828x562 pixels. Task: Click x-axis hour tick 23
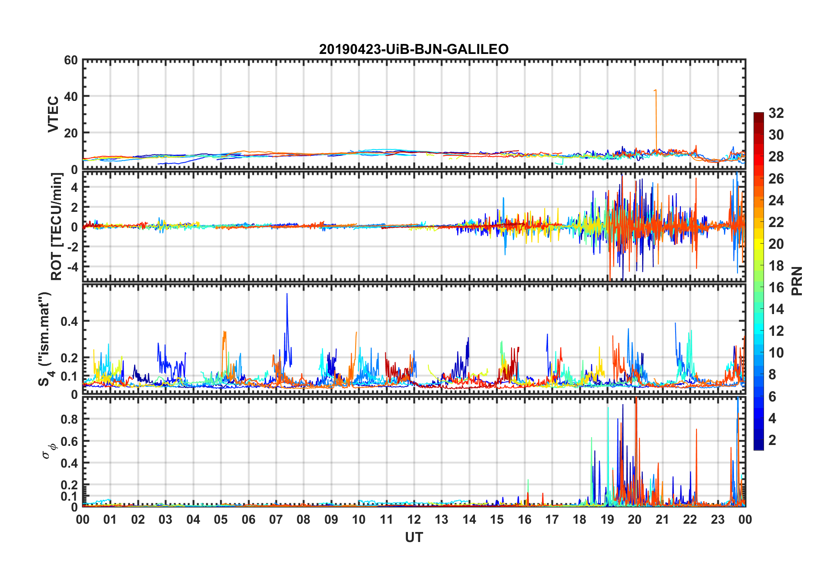pos(717,519)
